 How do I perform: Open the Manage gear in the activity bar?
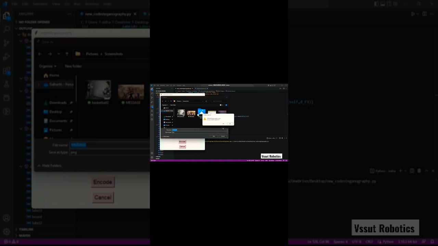(x=152, y=158)
